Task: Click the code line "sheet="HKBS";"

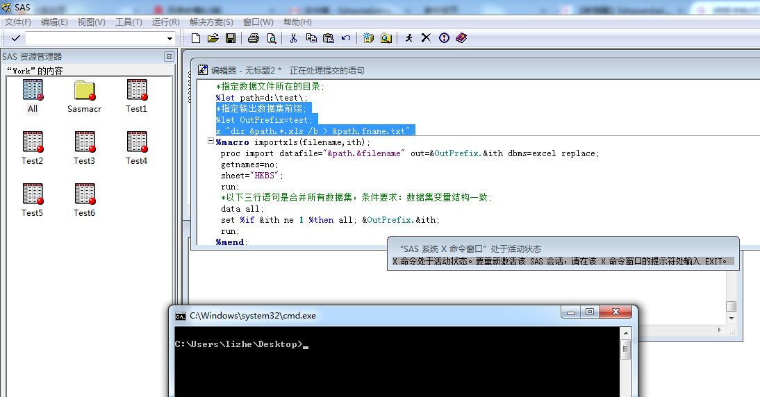Action: click(x=252, y=176)
